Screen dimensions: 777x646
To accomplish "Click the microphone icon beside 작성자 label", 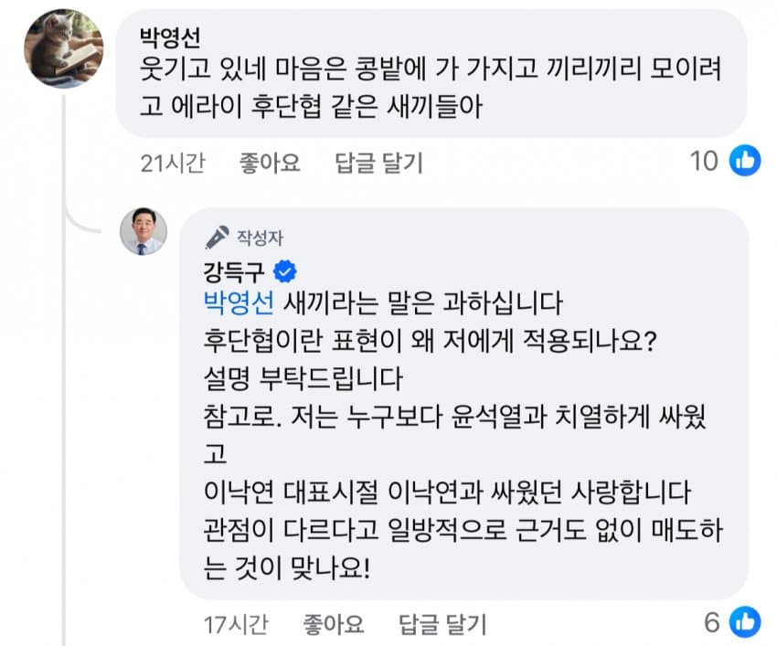I will [x=217, y=238].
